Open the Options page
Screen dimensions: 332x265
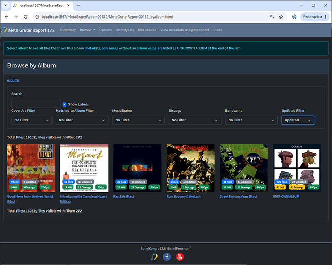106,30
